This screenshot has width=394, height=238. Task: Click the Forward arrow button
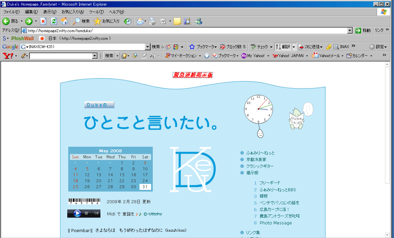(29, 21)
